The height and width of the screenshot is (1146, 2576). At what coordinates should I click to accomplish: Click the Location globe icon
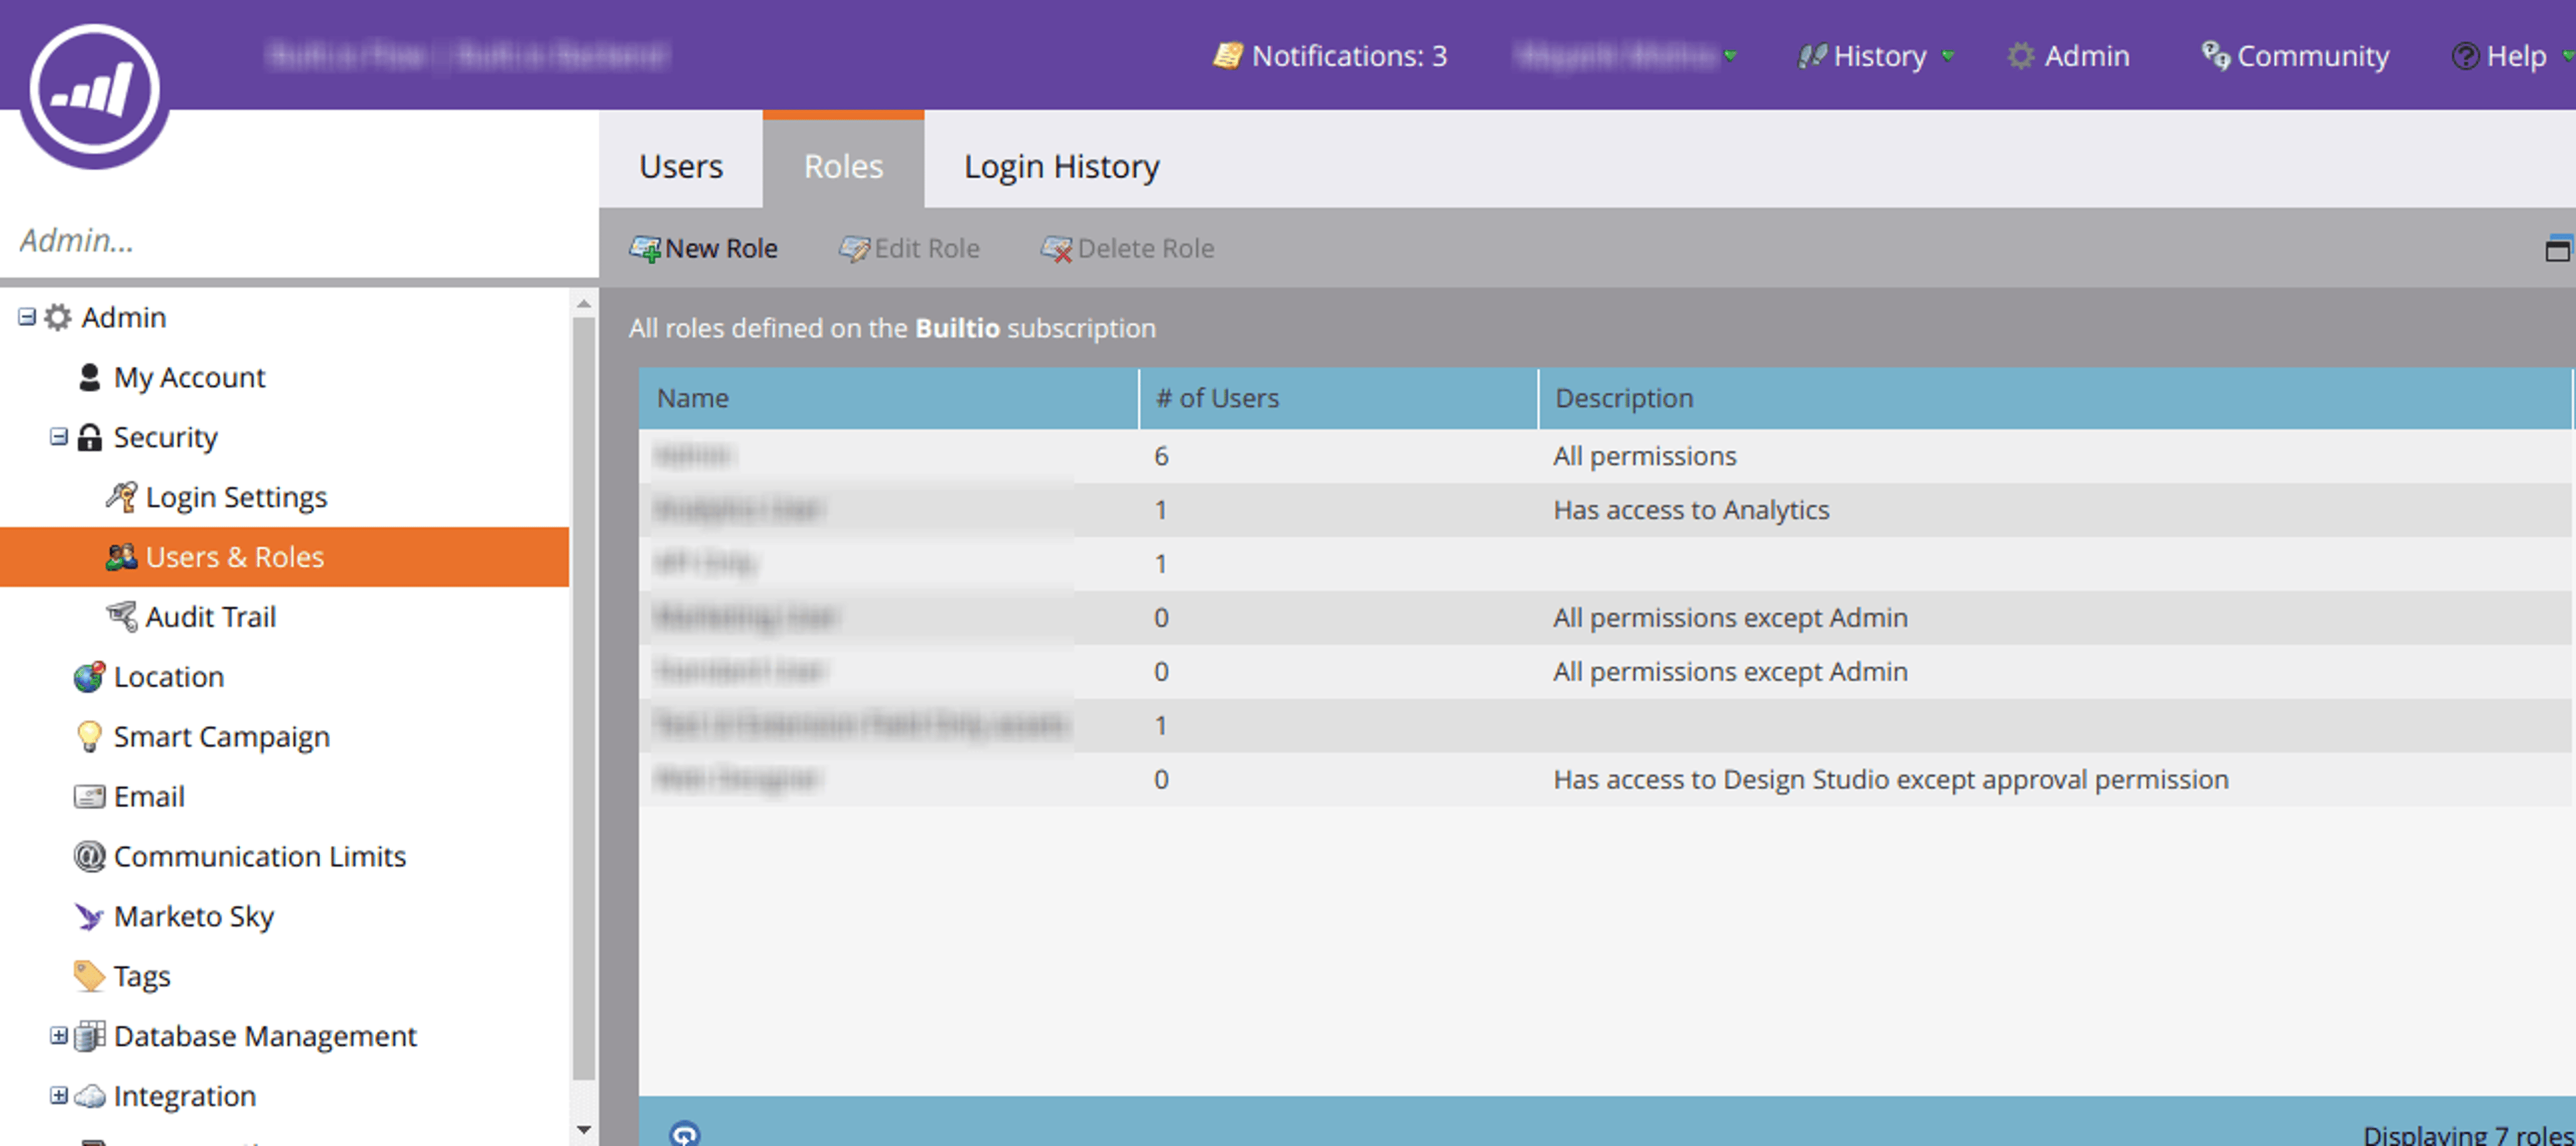click(89, 677)
